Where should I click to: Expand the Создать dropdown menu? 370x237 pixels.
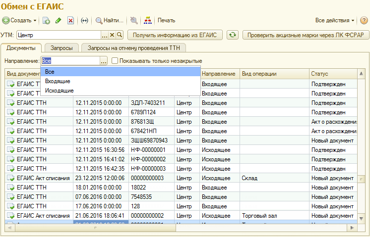[20, 21]
